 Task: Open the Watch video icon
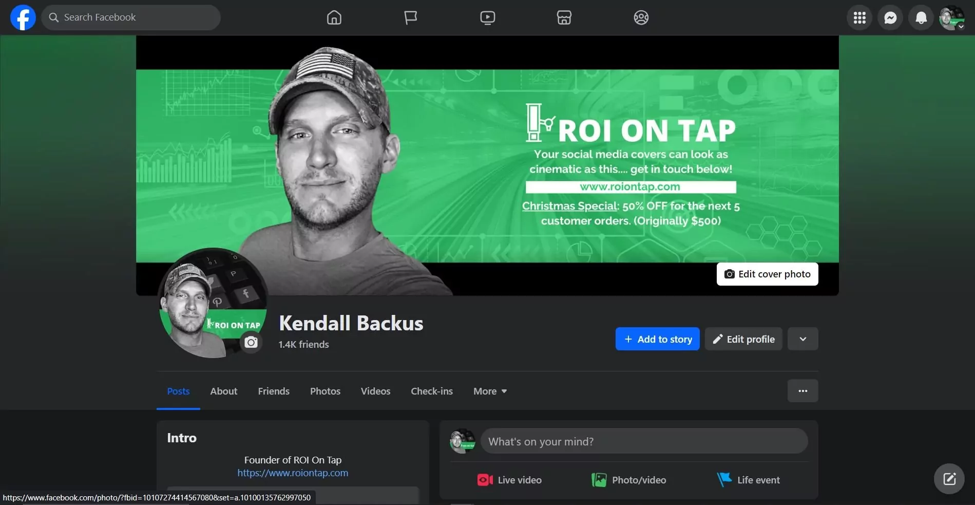pyautogui.click(x=487, y=17)
